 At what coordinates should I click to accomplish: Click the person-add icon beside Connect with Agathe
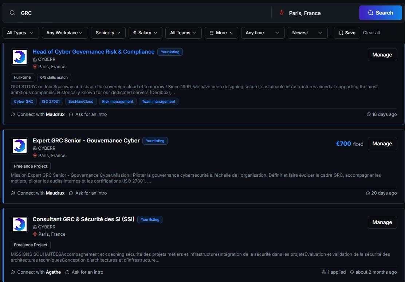(x=13, y=272)
